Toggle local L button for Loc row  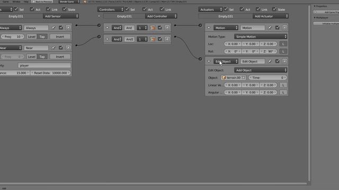pyautogui.click(x=283, y=44)
